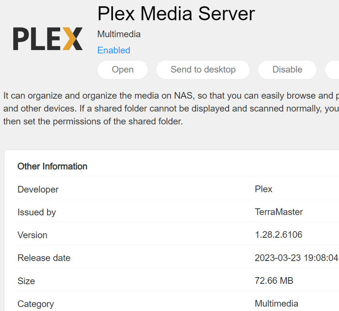339x311 pixels.
Task: Disable the Plex Media Server app
Action: pyautogui.click(x=287, y=70)
